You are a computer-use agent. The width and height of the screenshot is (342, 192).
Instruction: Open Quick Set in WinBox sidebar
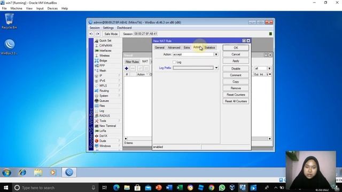pos(105,41)
